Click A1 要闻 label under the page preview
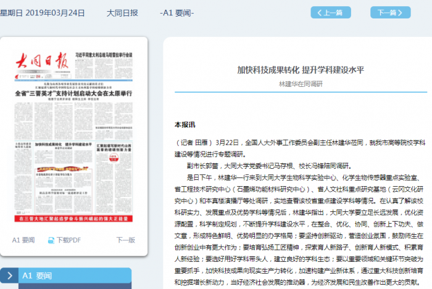432x289 pixels. (23, 240)
